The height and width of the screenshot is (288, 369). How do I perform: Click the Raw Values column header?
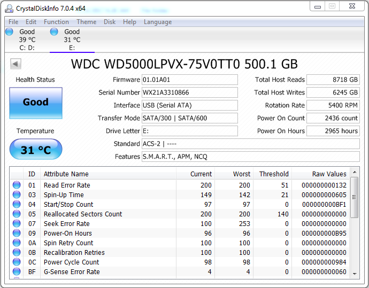coord(321,174)
